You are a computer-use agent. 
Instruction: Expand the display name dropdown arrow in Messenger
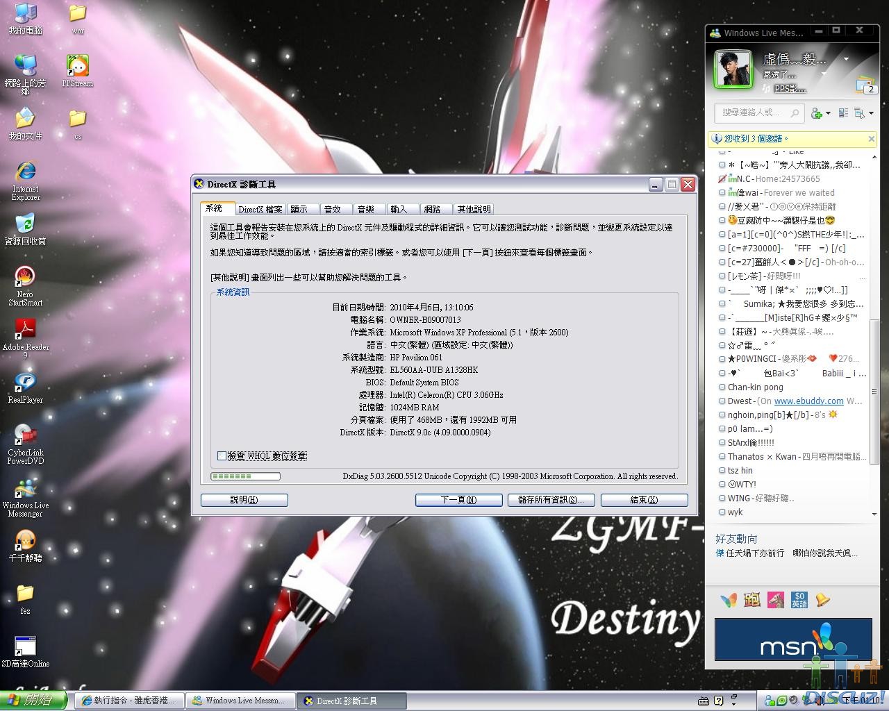point(846,59)
